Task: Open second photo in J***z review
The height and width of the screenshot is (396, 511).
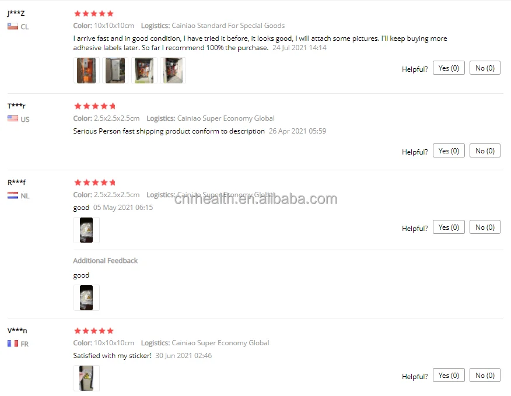Action: pos(115,71)
